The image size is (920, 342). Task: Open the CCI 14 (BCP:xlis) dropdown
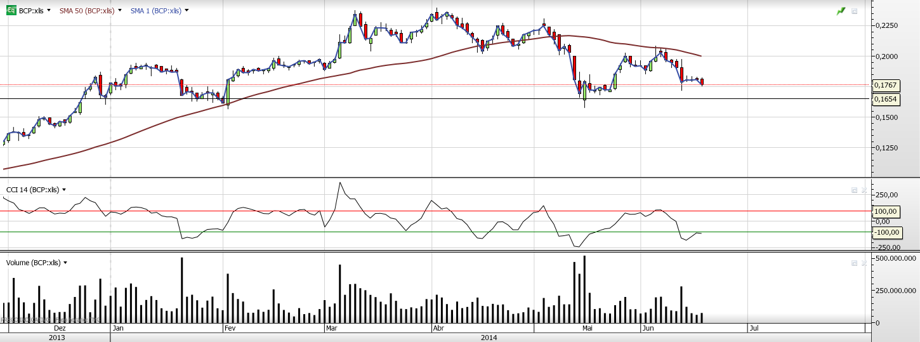pos(64,190)
